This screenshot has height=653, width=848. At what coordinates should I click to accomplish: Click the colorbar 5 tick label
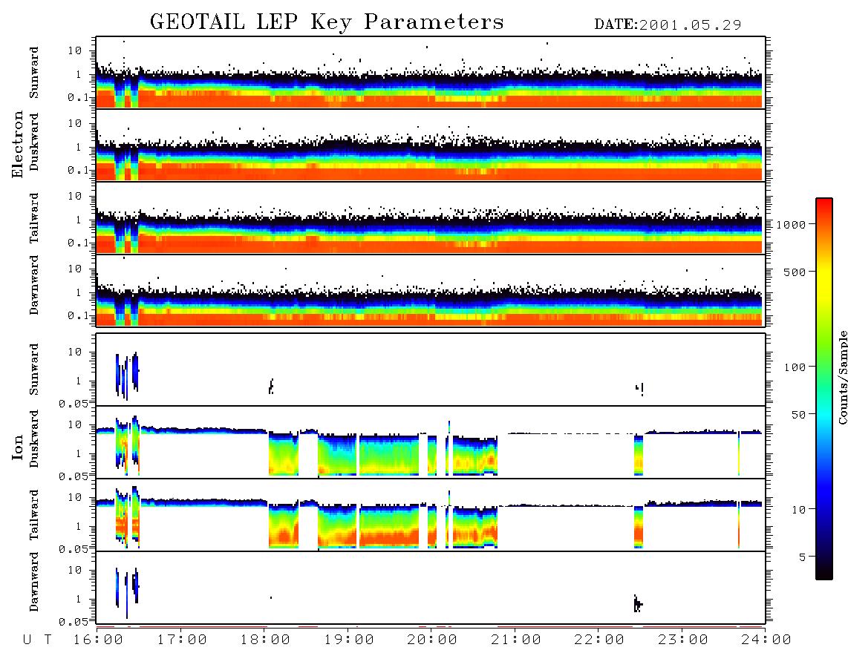coord(802,557)
